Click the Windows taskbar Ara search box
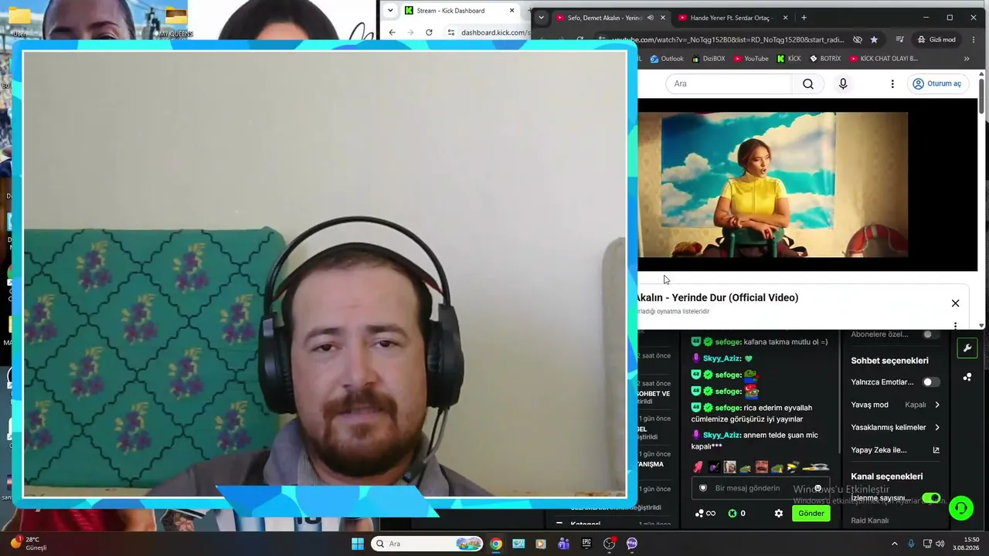This screenshot has height=556, width=989. click(x=427, y=544)
